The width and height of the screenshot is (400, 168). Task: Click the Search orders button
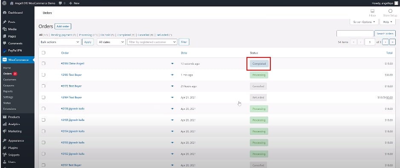(x=385, y=34)
